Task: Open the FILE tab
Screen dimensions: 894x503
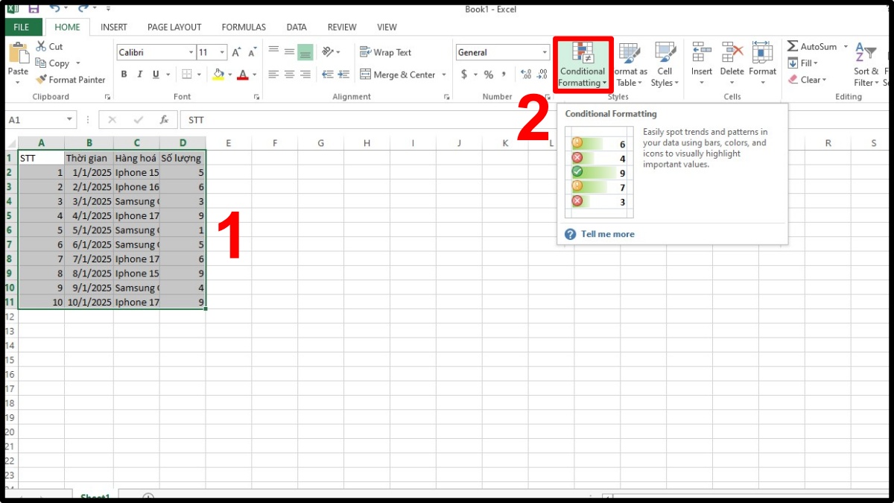Action: click(x=22, y=27)
